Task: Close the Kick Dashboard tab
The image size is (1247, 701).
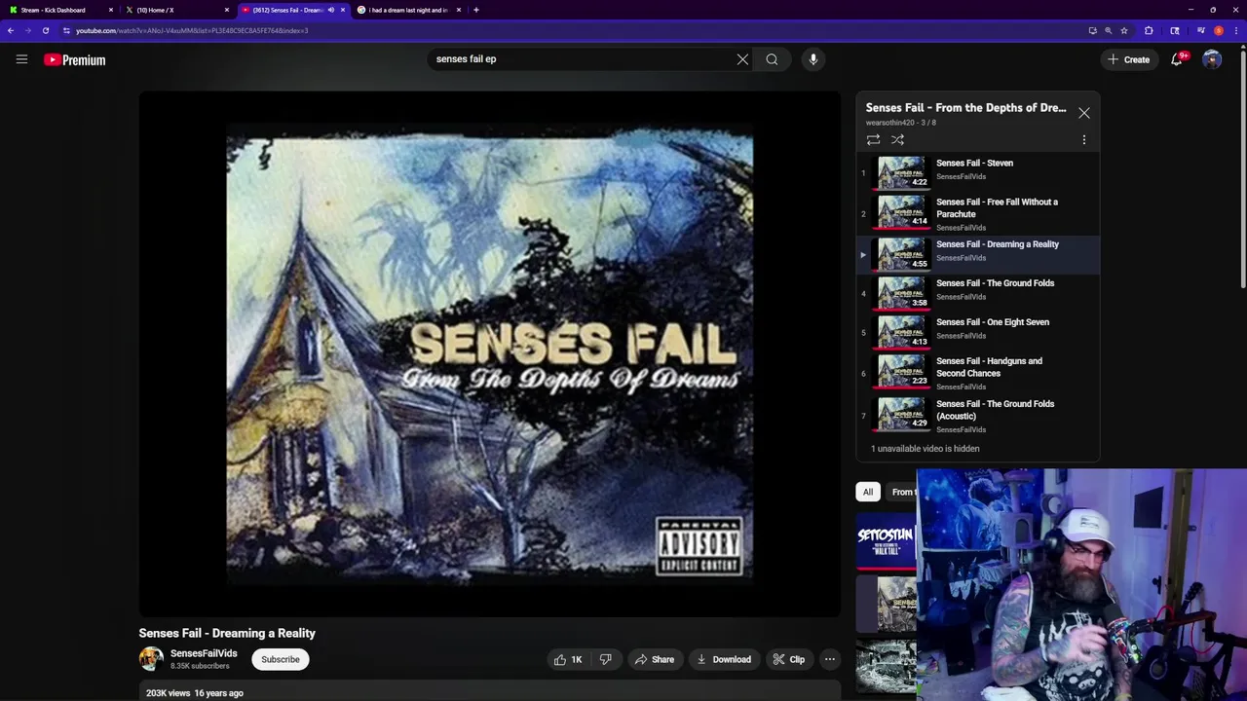Action: [110, 10]
